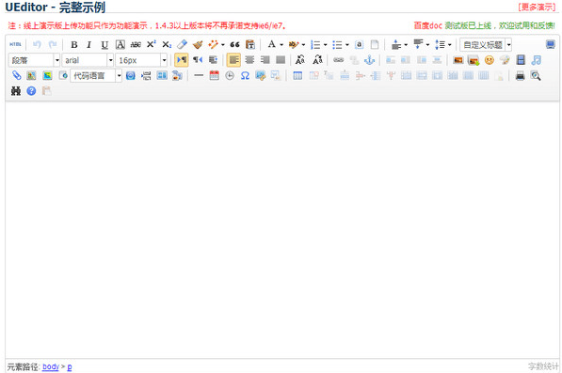Click the auto typeset wand icon
The image size is (562, 373).
[x=214, y=44]
